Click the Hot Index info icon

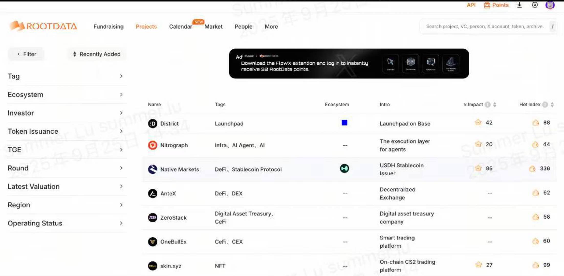pyautogui.click(x=545, y=105)
